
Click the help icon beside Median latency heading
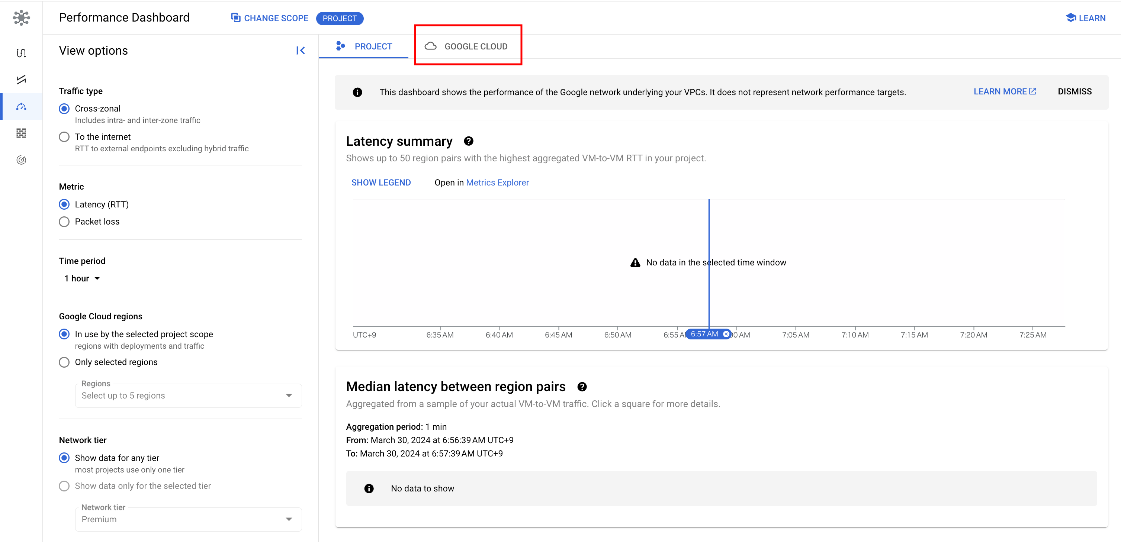[582, 387]
